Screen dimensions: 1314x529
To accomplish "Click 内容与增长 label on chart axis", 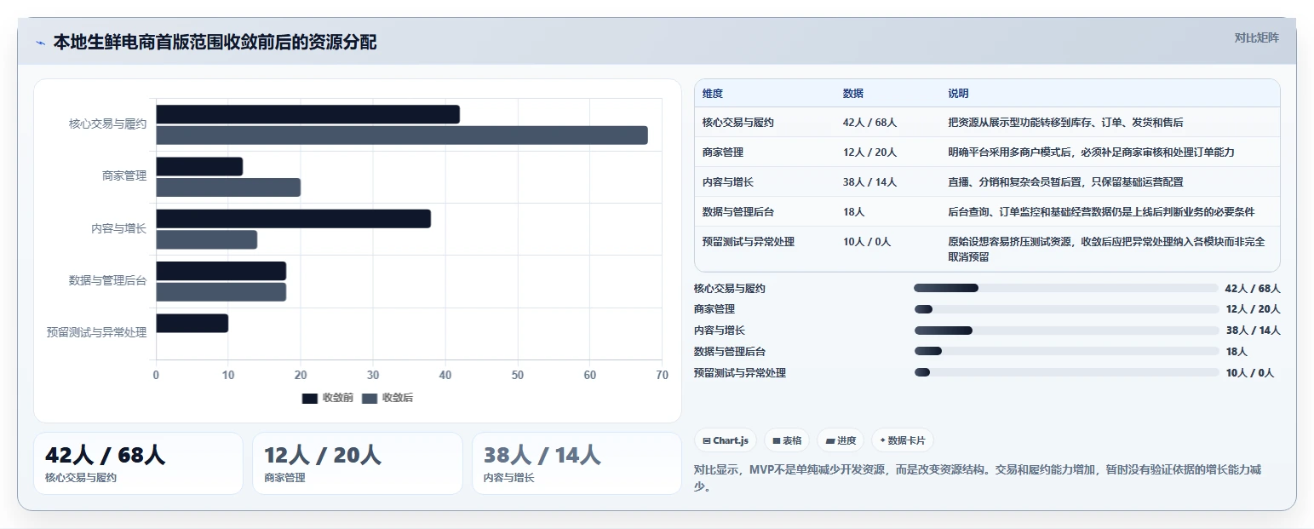I will click(x=119, y=228).
